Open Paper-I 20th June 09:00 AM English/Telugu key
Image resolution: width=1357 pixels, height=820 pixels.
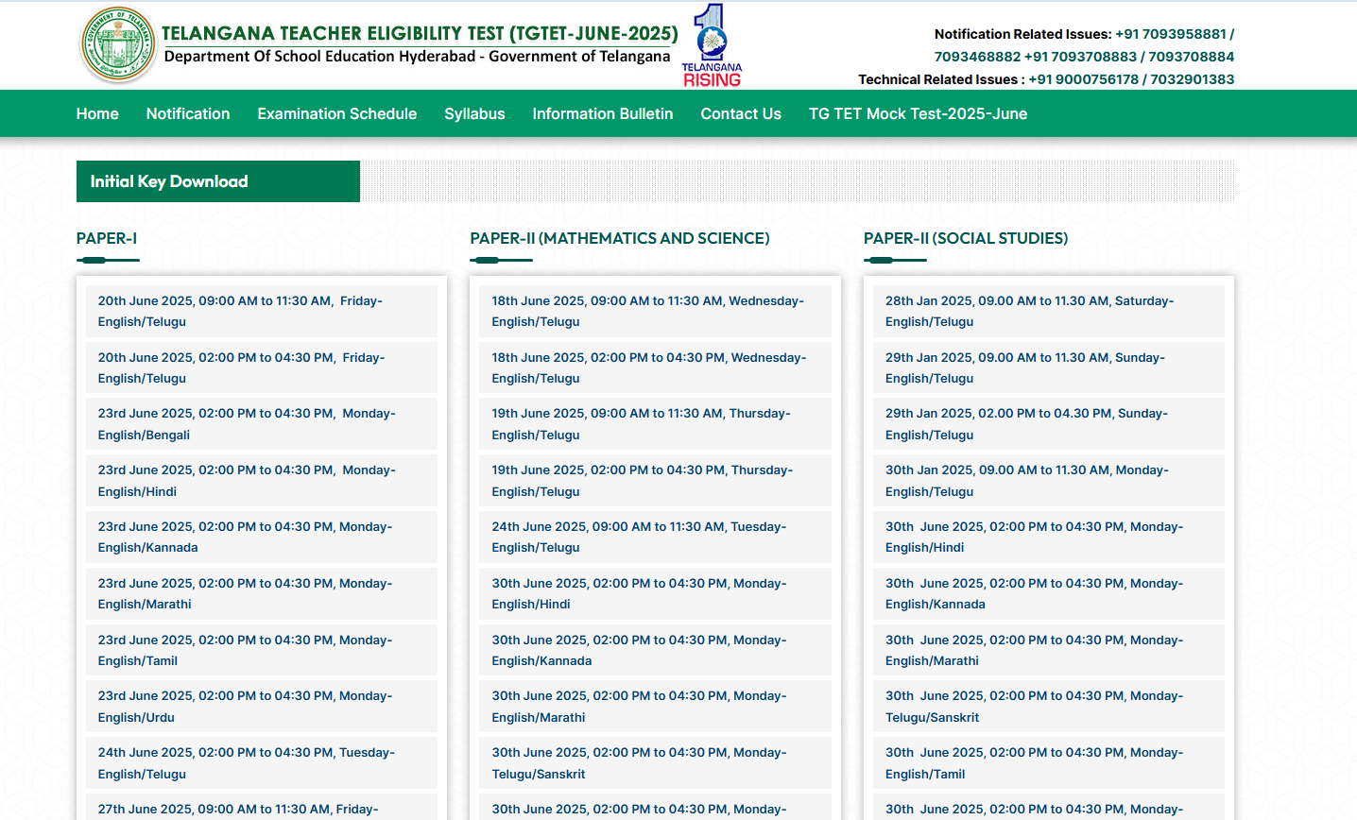(x=262, y=311)
